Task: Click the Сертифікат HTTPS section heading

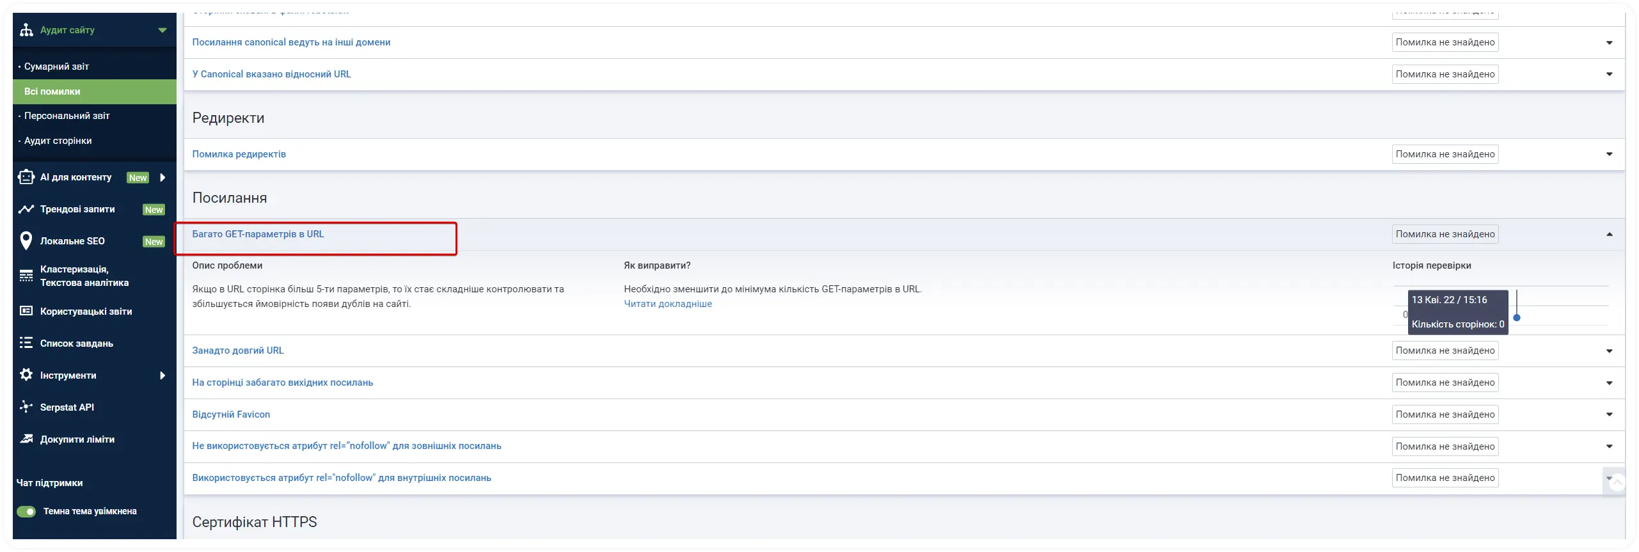Action: 254,522
